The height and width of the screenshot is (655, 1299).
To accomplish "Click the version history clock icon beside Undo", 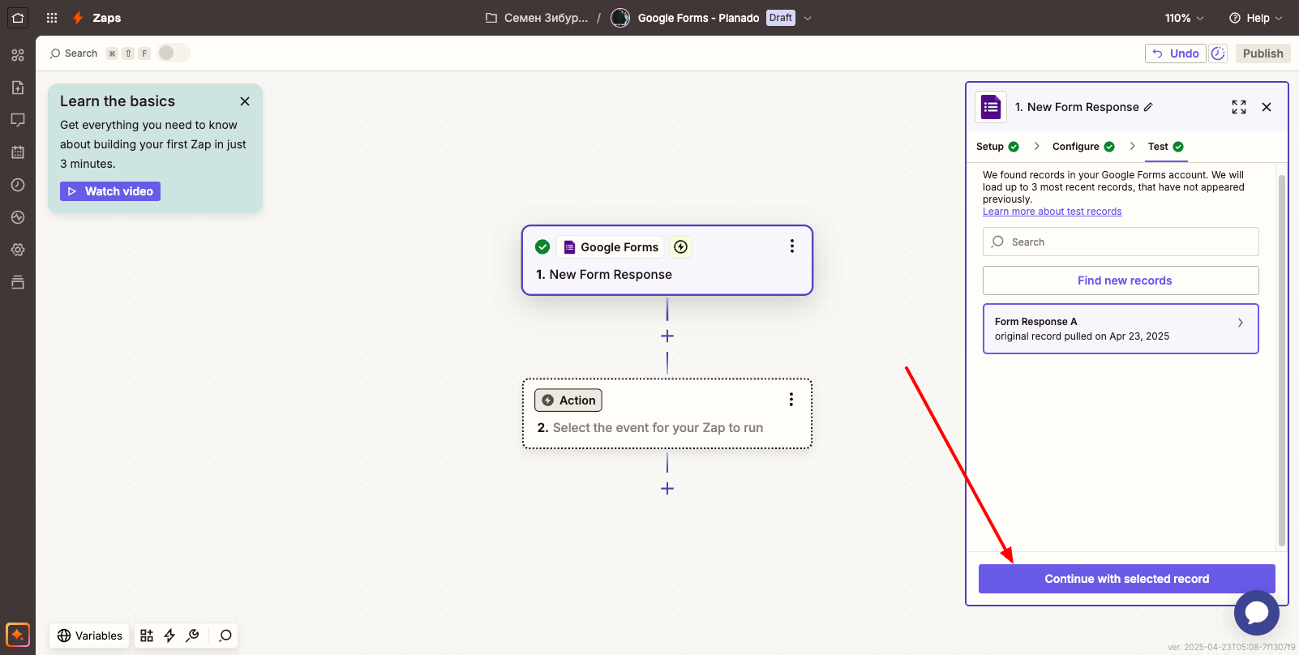I will pos(1218,54).
